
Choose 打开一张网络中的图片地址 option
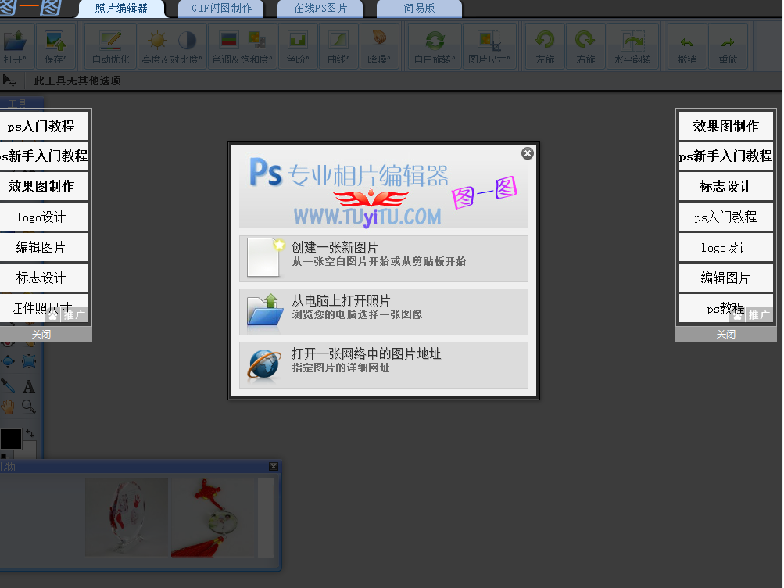point(384,365)
